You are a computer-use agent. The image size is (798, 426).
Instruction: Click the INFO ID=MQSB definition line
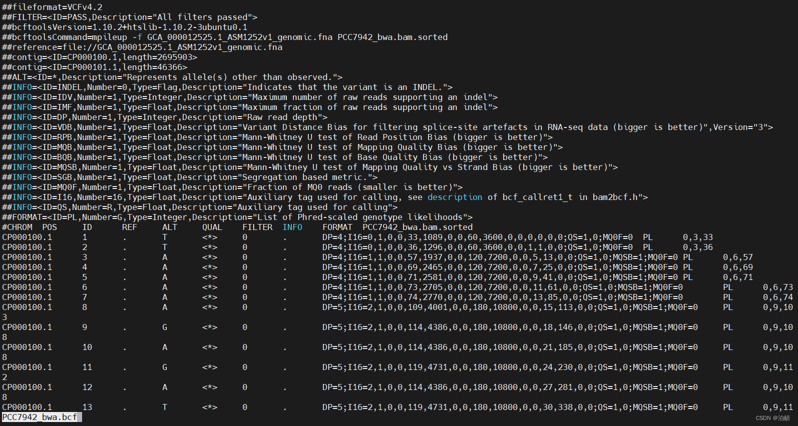[x=310, y=167]
